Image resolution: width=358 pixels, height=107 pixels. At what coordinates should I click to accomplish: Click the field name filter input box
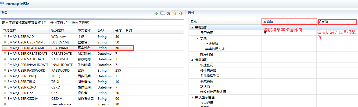pyautogui.click(x=92, y=22)
